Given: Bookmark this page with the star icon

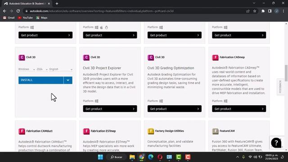Looking at the screenshot, I should point(255,11).
